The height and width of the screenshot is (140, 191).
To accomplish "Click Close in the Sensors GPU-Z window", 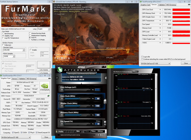I will [186, 63].
